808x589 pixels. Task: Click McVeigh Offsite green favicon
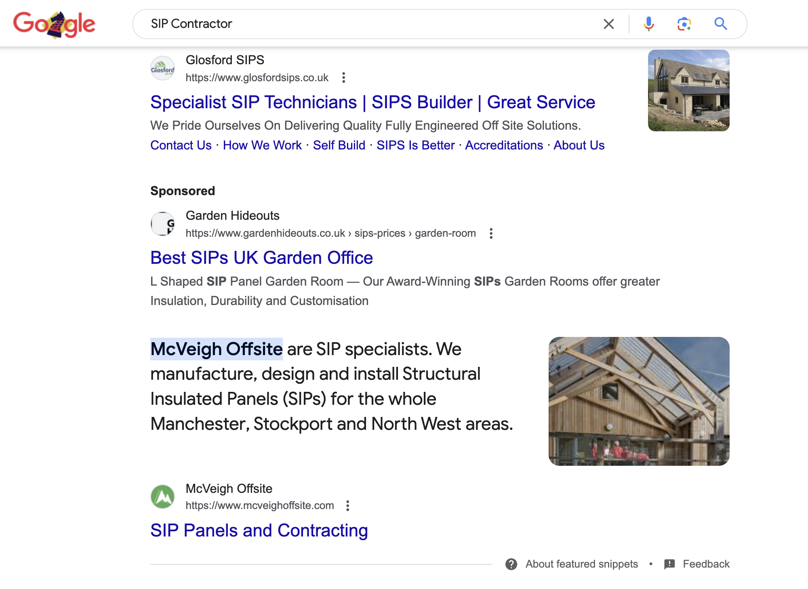coord(163,496)
